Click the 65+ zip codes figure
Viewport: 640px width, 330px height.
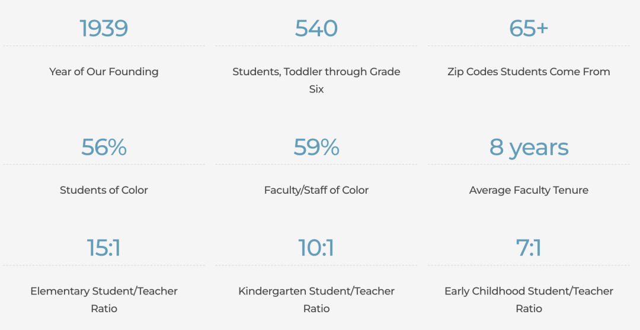529,28
